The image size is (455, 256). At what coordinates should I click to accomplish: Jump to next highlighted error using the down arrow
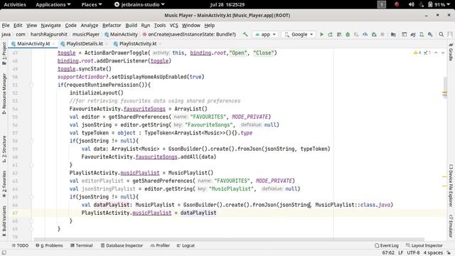[x=443, y=53]
